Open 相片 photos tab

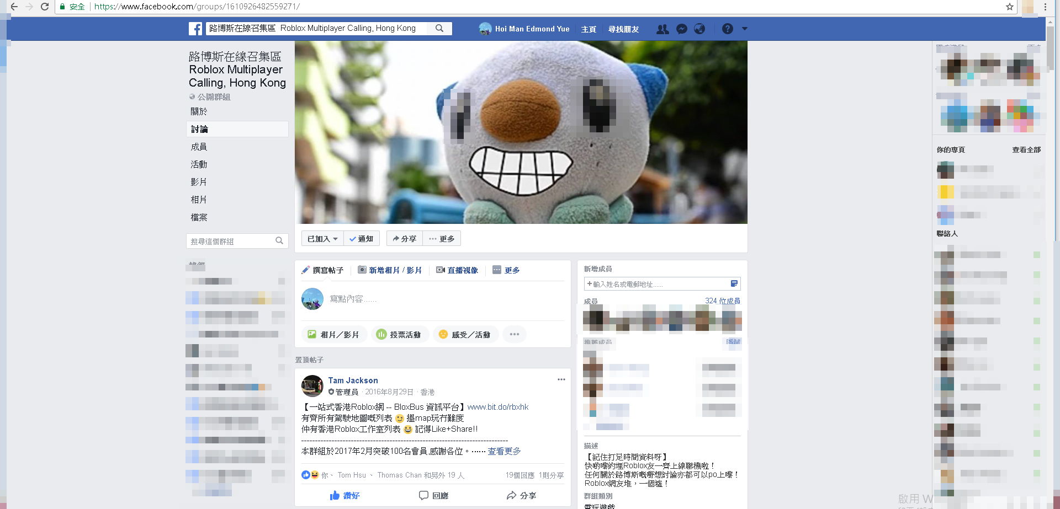click(199, 200)
